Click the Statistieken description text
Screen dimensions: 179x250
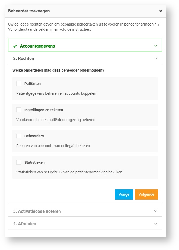69,172
